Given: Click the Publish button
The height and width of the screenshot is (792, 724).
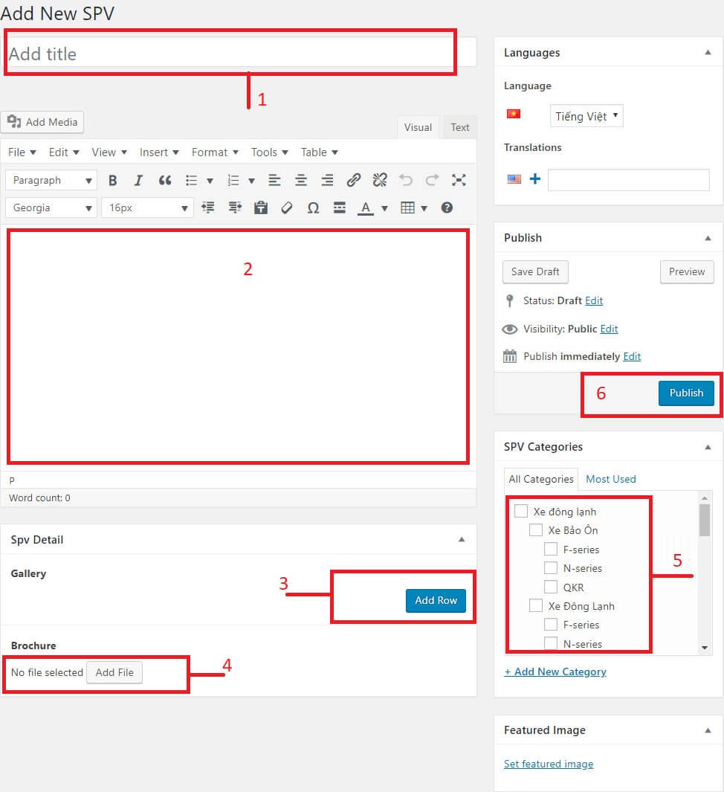Looking at the screenshot, I should coord(685,393).
